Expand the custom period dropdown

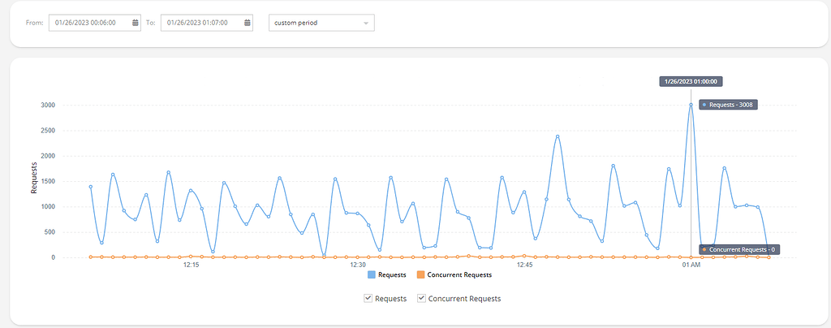pos(321,23)
